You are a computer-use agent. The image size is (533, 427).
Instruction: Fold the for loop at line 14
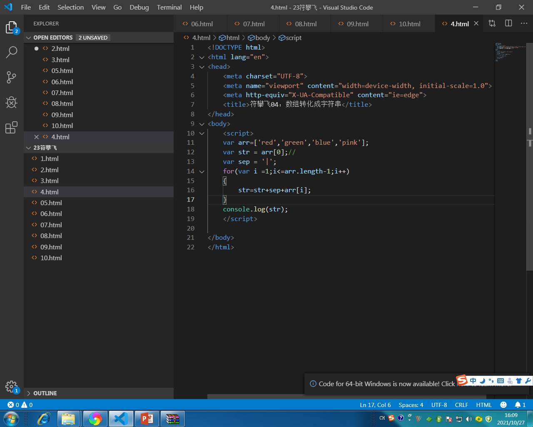[202, 171]
